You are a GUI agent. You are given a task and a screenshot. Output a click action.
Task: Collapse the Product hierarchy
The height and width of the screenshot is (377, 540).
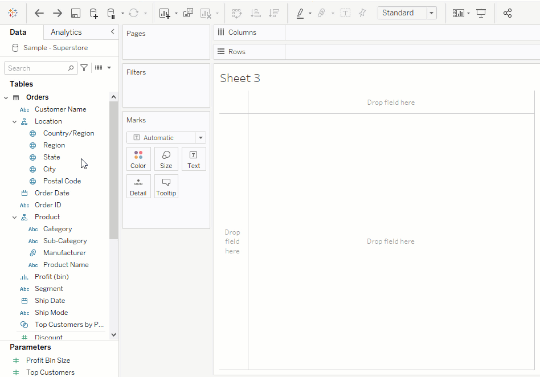(x=15, y=217)
